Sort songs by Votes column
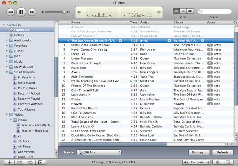This screenshot has height=166, width=238. (x=219, y=23)
